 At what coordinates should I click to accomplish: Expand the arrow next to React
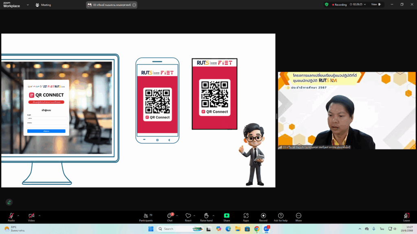(x=194, y=216)
